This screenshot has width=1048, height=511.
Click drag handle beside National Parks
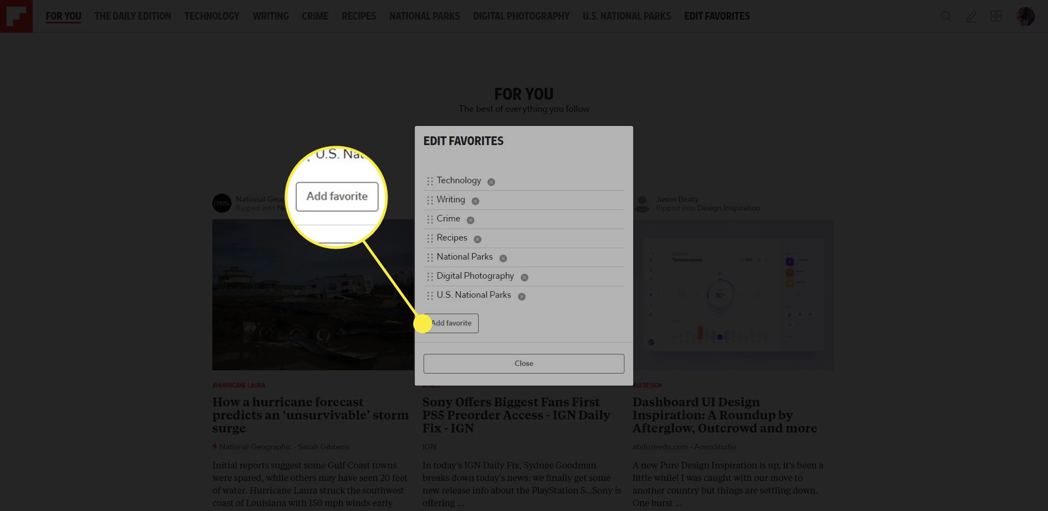coord(430,257)
